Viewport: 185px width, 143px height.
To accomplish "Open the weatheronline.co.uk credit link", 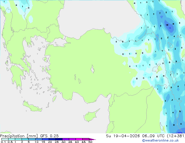I will (160, 140).
